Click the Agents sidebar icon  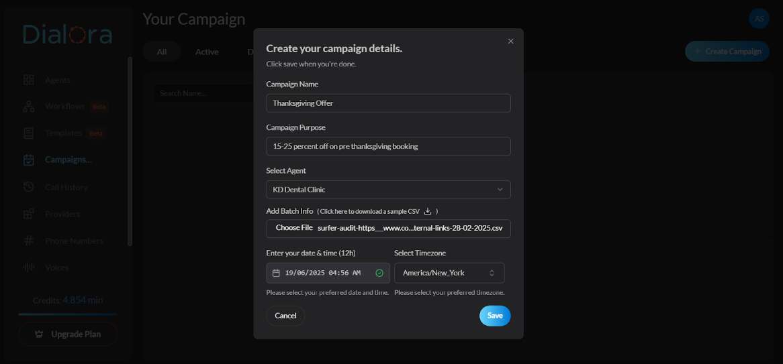29,80
